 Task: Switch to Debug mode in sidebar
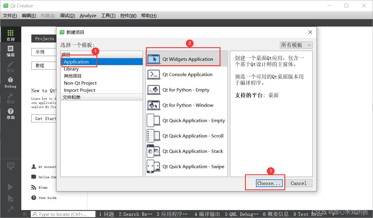[x=11, y=82]
